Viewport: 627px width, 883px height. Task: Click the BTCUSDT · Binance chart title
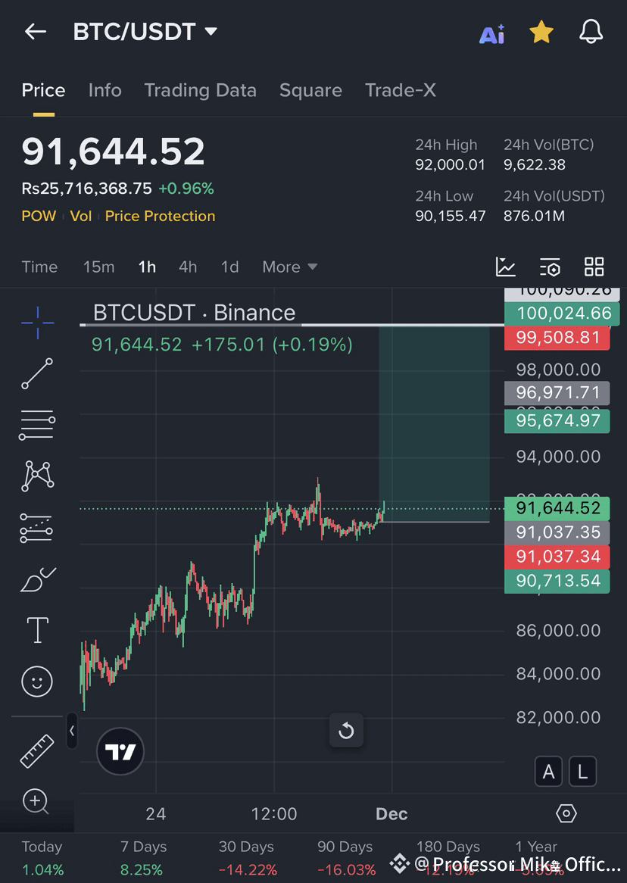click(194, 313)
